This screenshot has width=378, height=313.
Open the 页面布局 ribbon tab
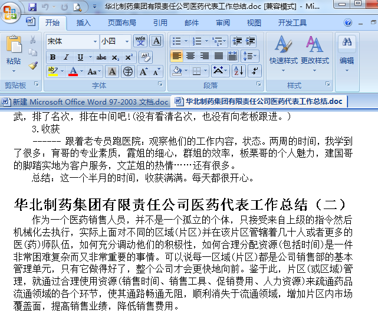pyautogui.click(x=121, y=23)
